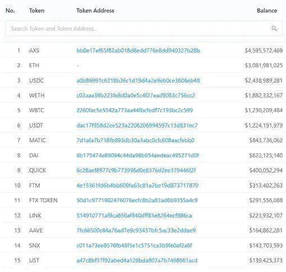Select the ETH row balance value
This screenshot has height=272, width=286.
pyautogui.click(x=264, y=65)
